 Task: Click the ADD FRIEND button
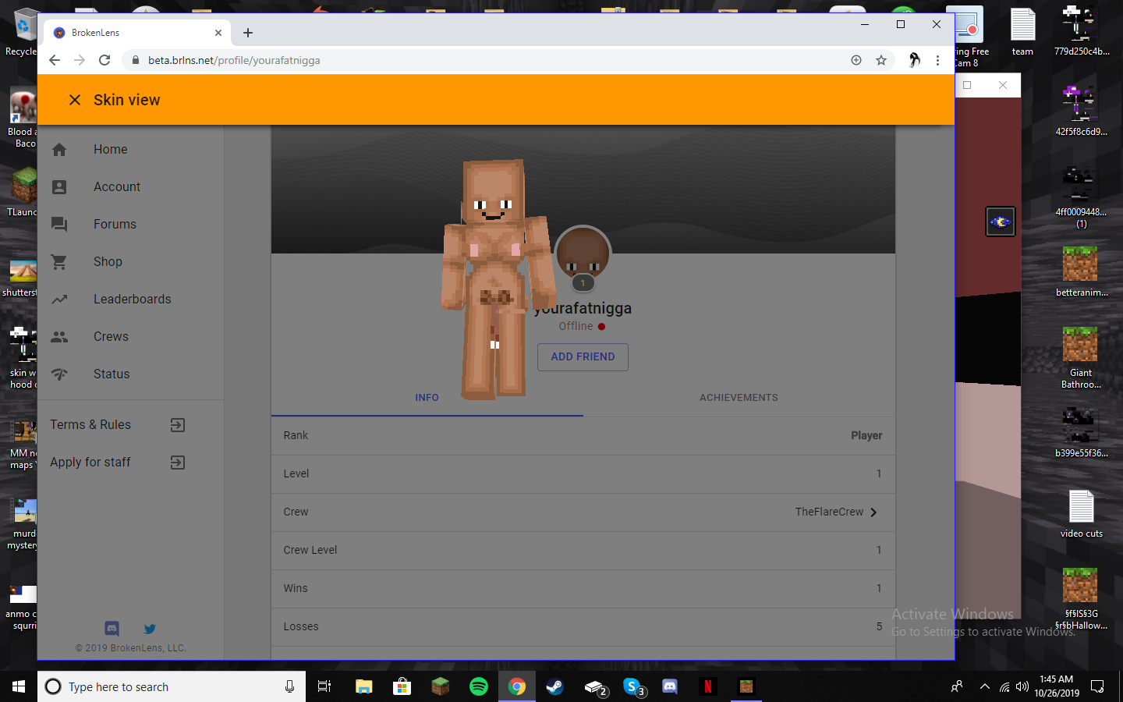pos(583,357)
